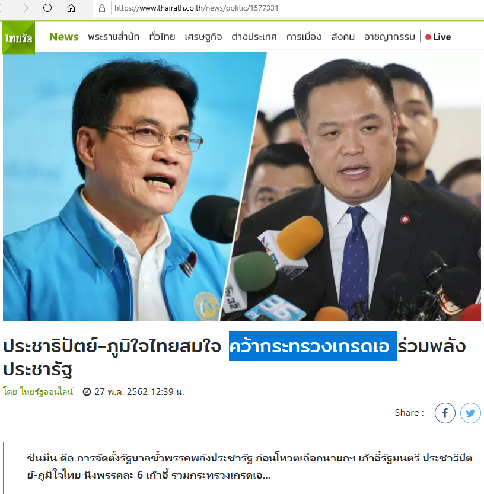Open the Thairath logo homepage

click(x=18, y=37)
